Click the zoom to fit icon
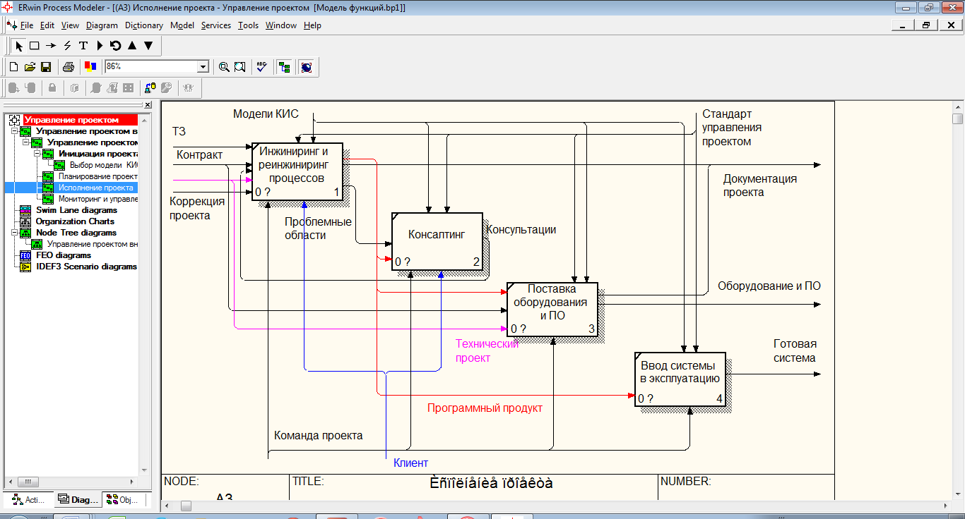This screenshot has width=965, height=519. point(240,67)
